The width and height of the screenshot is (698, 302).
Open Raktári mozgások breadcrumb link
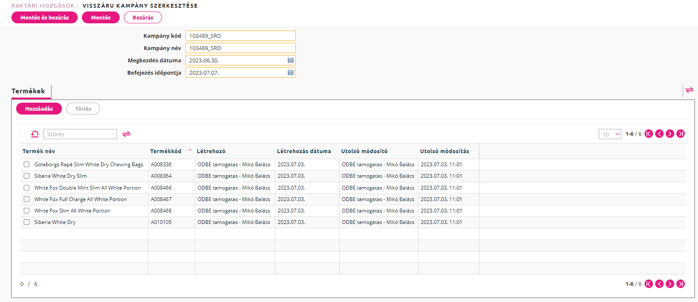point(43,6)
